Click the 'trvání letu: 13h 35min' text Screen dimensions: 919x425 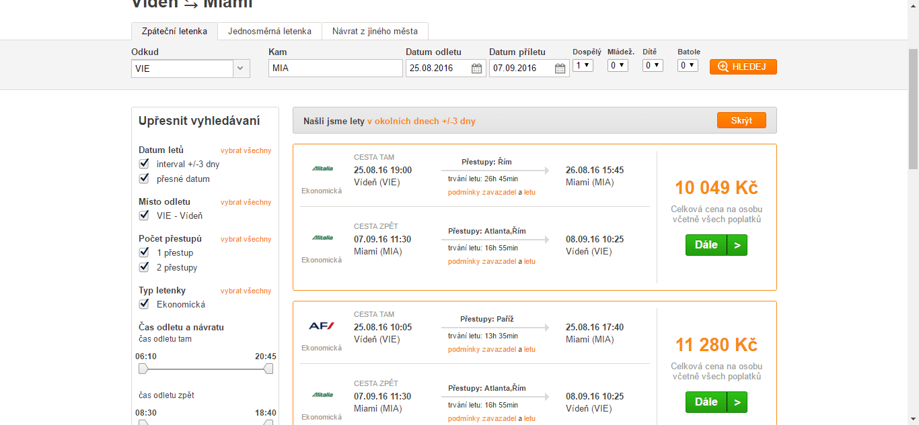click(483, 336)
